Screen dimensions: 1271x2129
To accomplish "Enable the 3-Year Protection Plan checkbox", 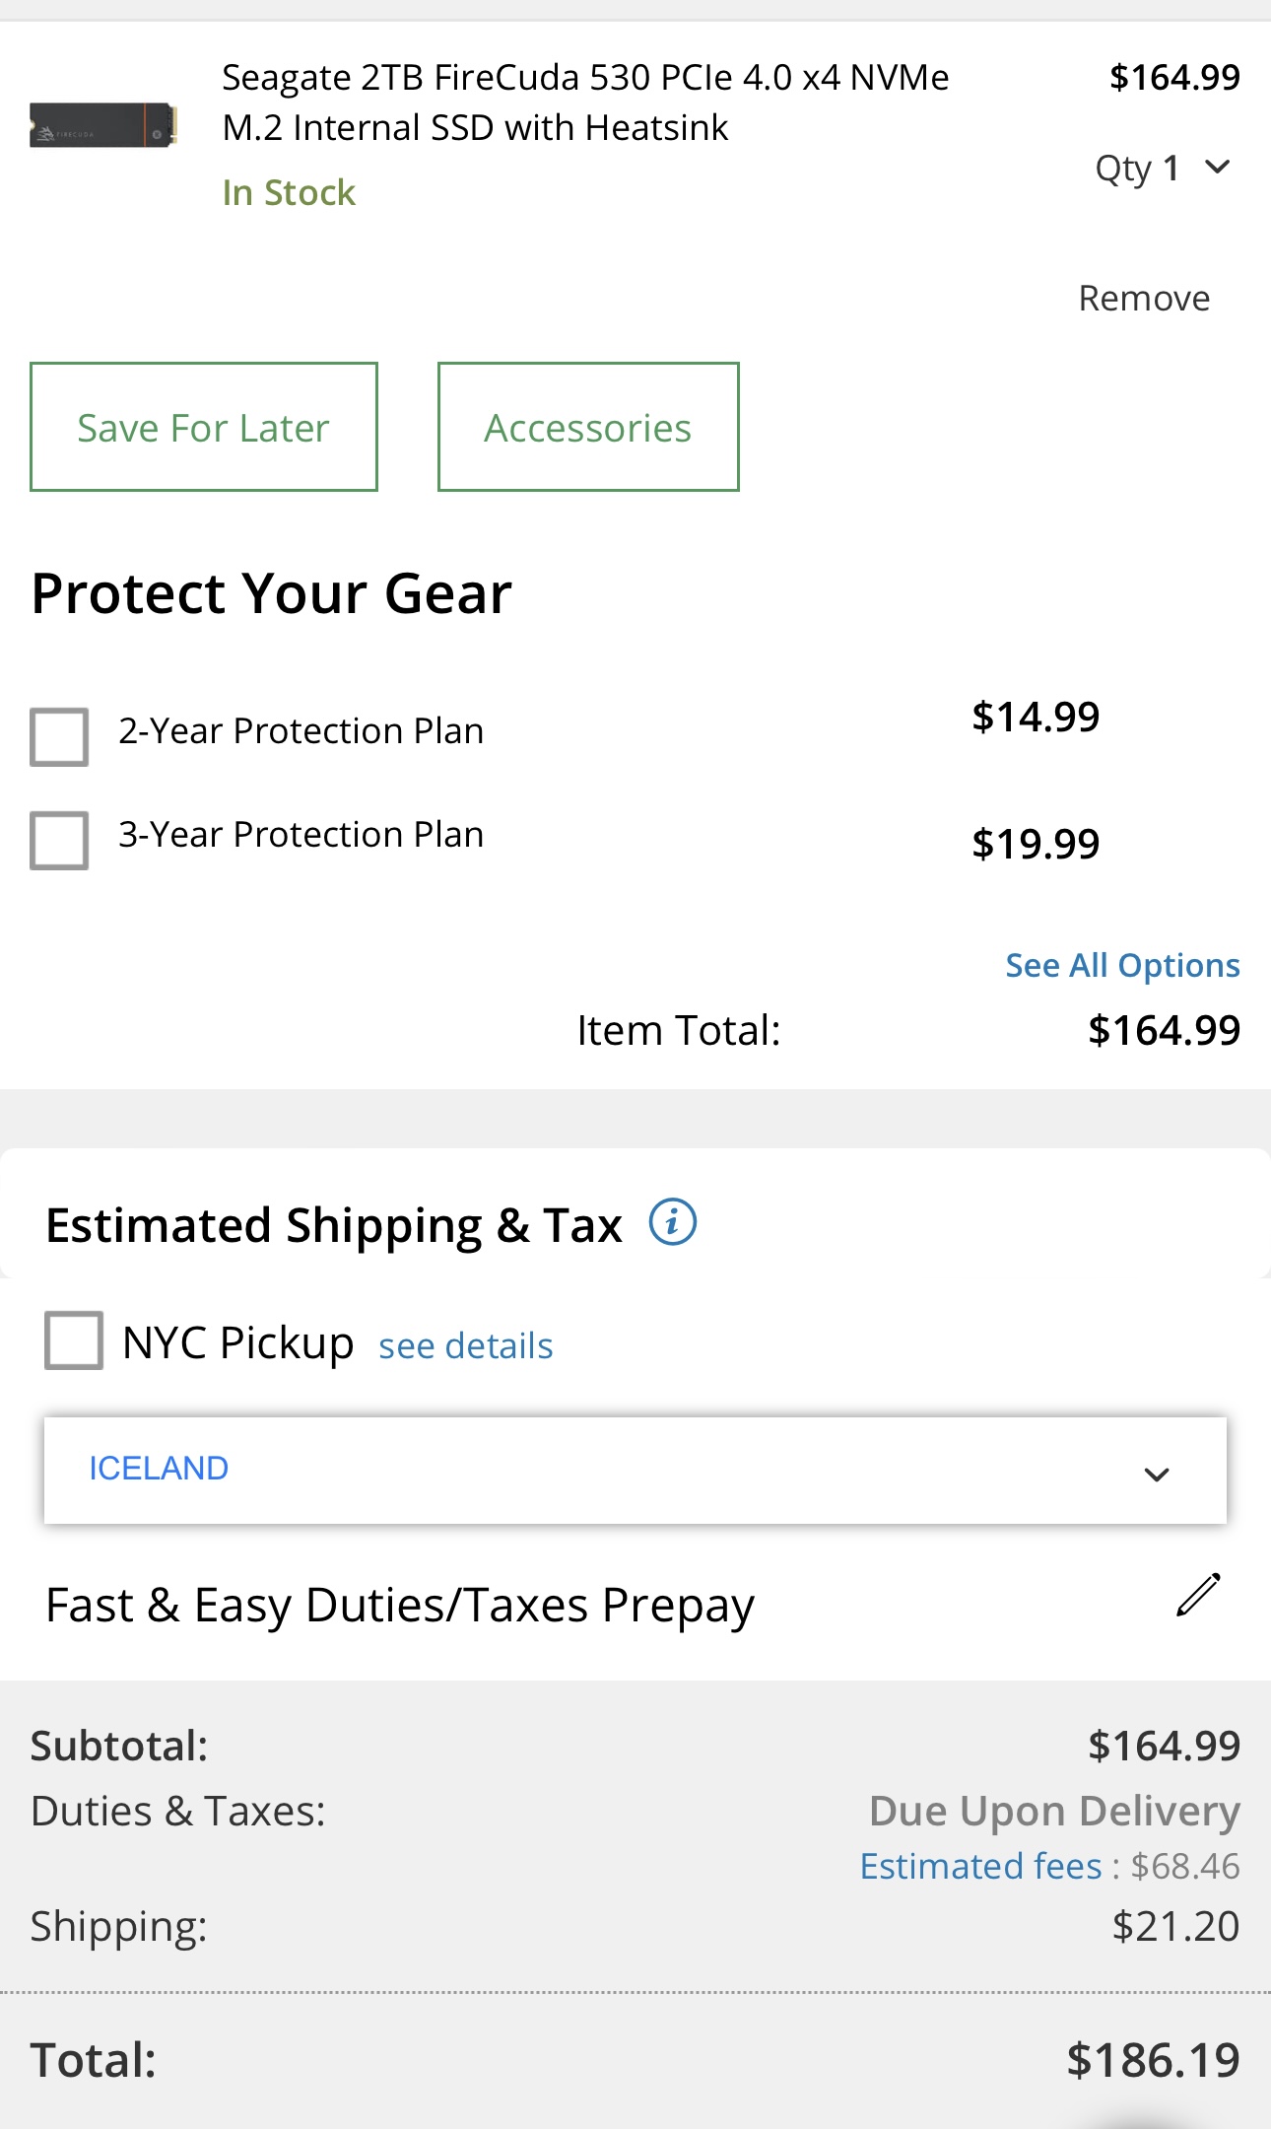I will tap(59, 840).
